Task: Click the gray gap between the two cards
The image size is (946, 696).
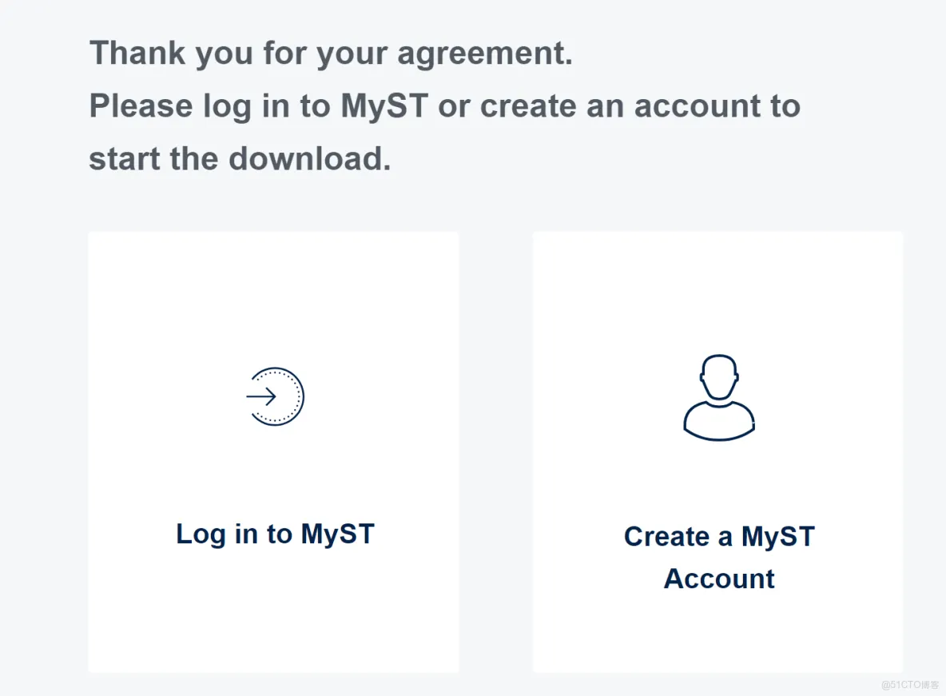Action: point(496,451)
